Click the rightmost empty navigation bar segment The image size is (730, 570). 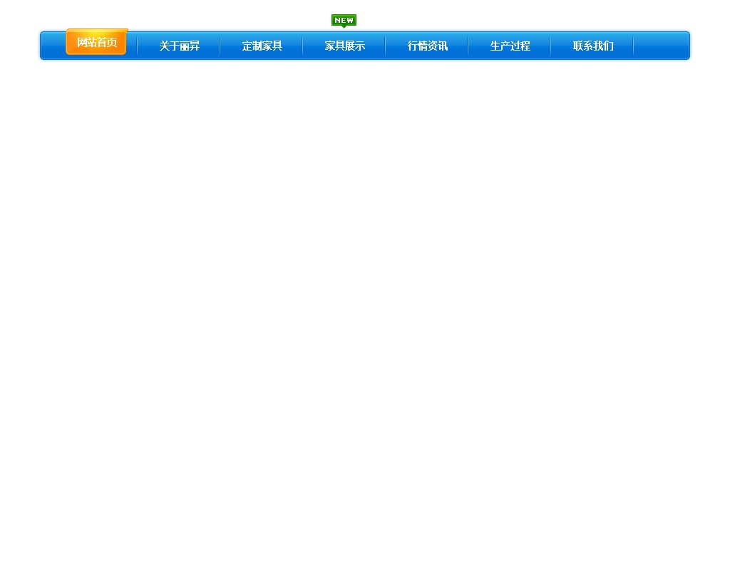pos(662,46)
